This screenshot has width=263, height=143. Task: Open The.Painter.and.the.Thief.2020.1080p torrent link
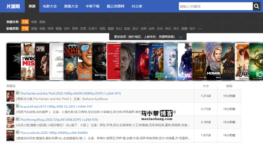click(x=70, y=94)
